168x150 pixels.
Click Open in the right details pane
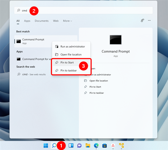point(93,69)
